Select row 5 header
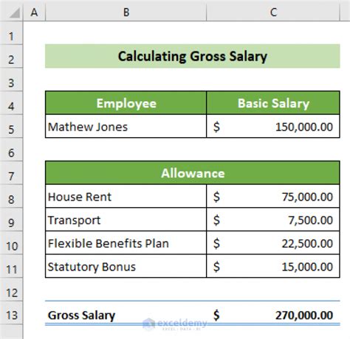This screenshot has width=350, height=339. tap(11, 126)
